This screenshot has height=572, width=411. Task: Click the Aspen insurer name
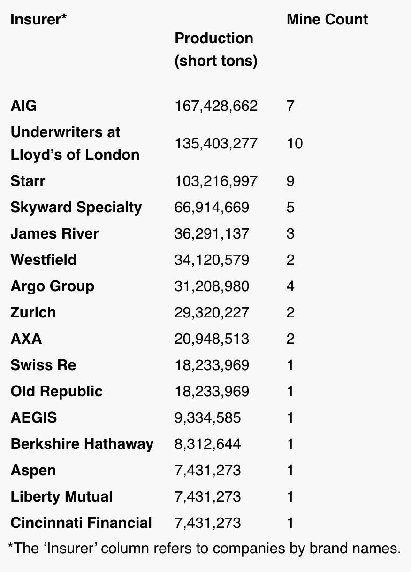(x=33, y=470)
